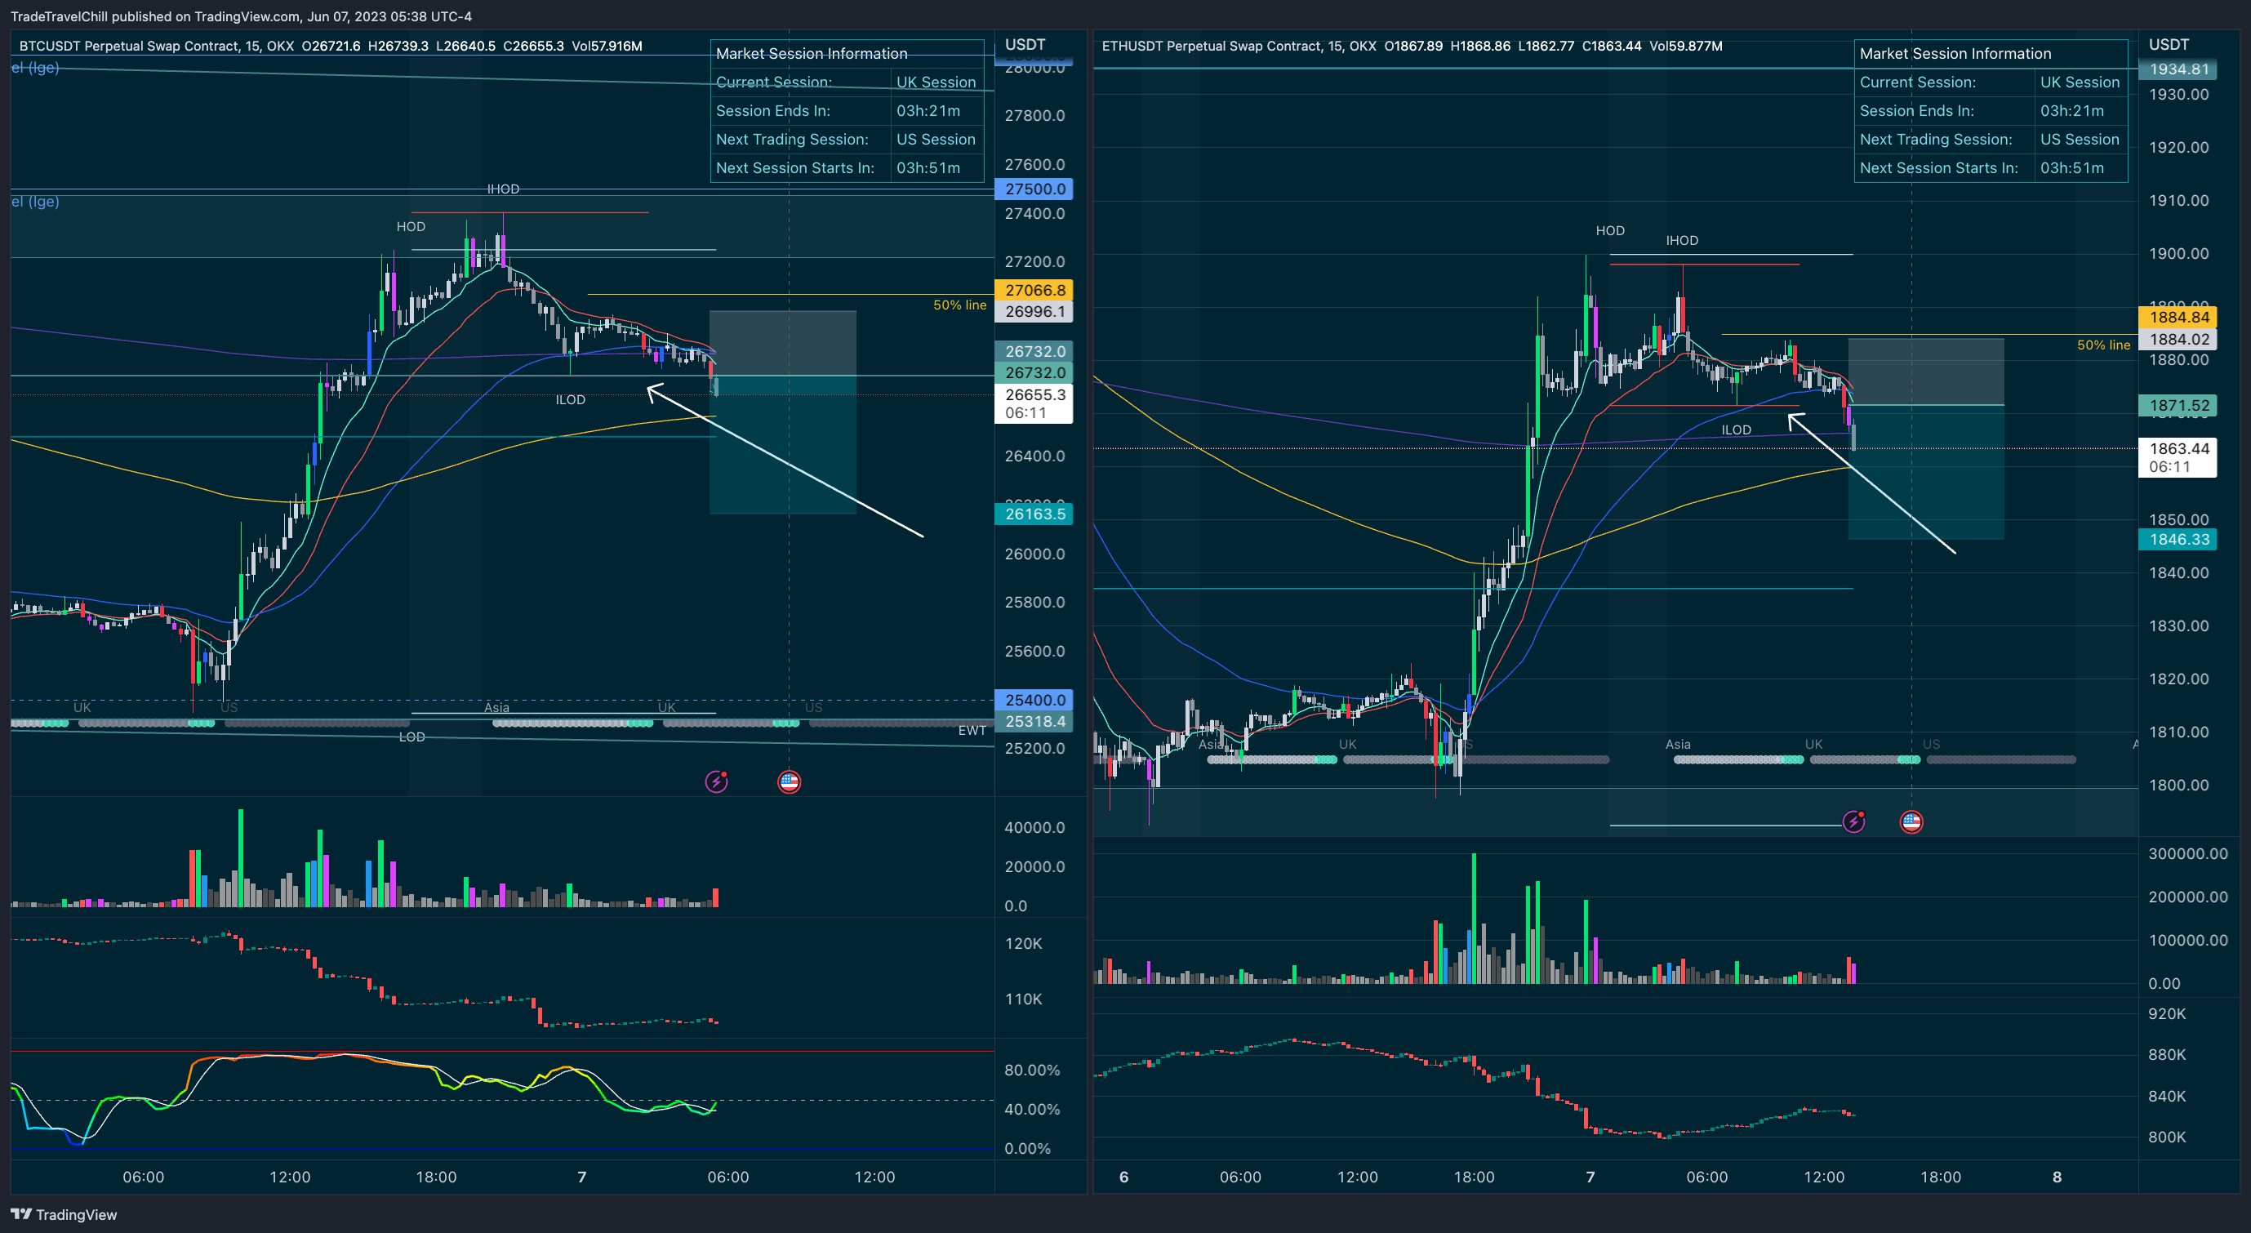Click US Session value in ETH session table
Viewport: 2251px width, 1233px height.
2079,140
